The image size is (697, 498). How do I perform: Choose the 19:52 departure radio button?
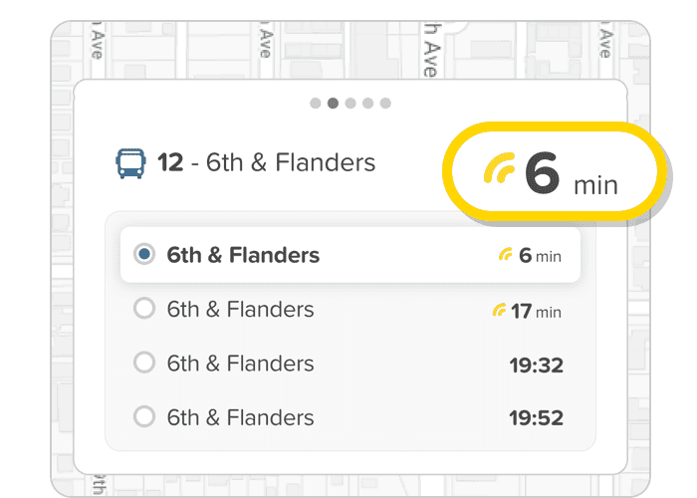coord(144,416)
